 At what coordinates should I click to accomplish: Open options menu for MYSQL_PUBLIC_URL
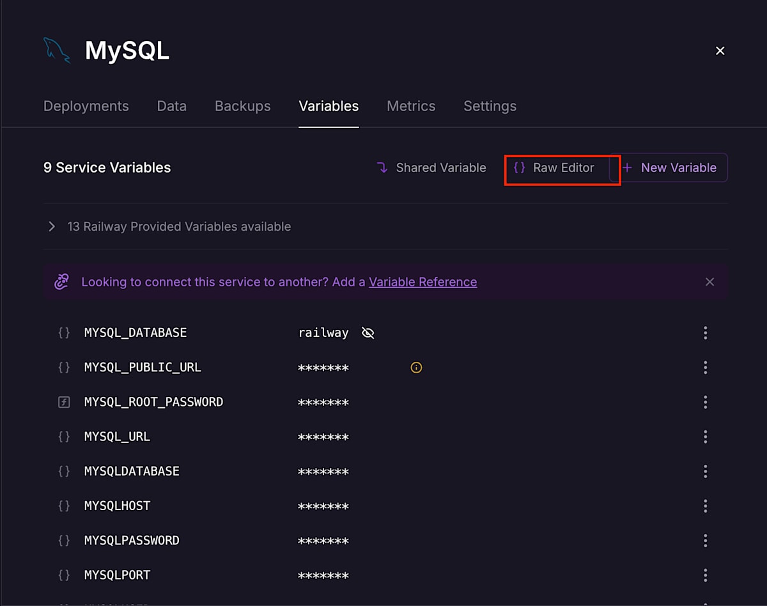(705, 367)
